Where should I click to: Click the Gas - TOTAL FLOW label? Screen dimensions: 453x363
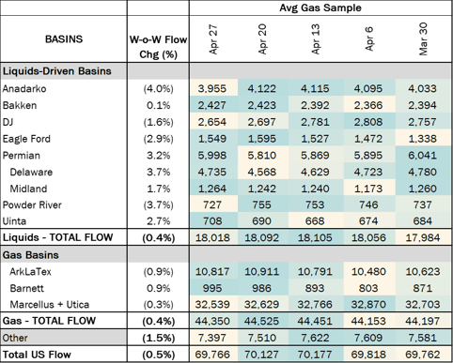pos(49,321)
